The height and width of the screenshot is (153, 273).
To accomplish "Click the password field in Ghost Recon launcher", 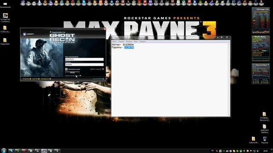I will click(x=84, y=65).
